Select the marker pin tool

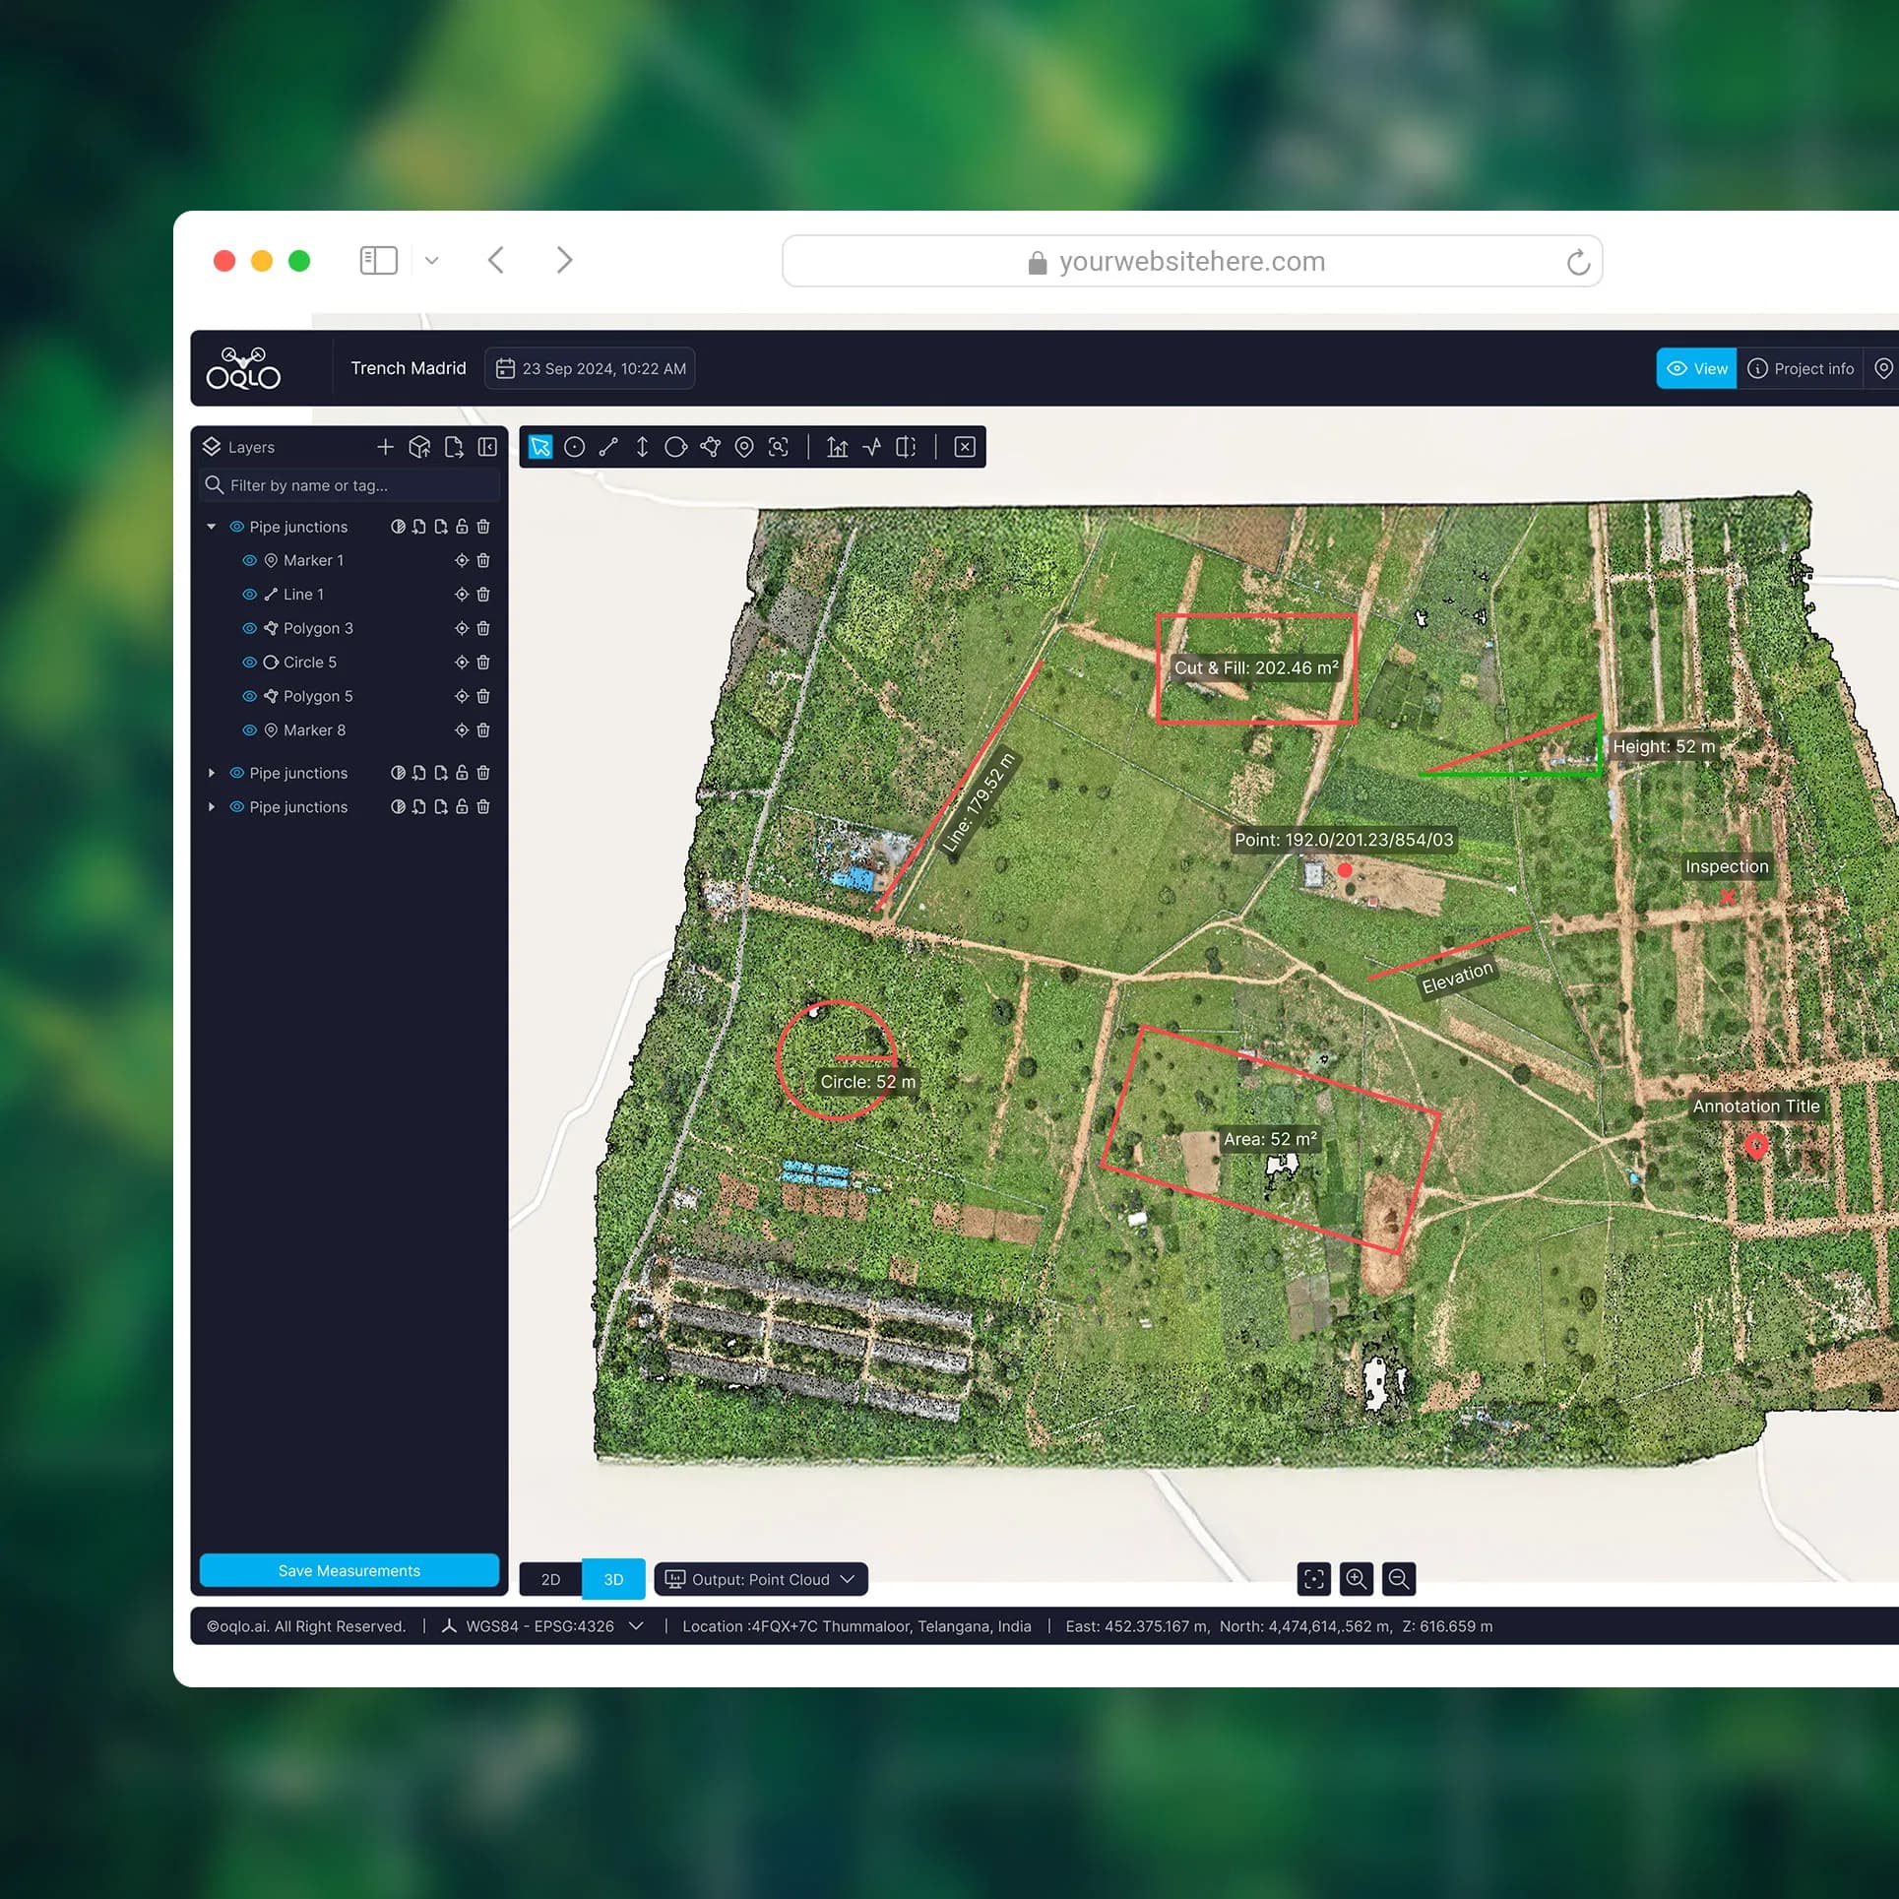[x=744, y=447]
